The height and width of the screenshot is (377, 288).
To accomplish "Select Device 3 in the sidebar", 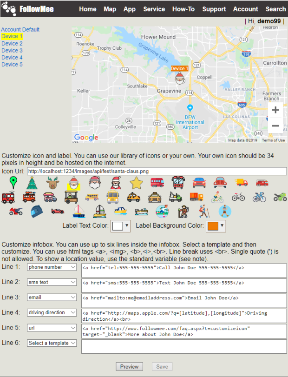I will tap(12, 51).
